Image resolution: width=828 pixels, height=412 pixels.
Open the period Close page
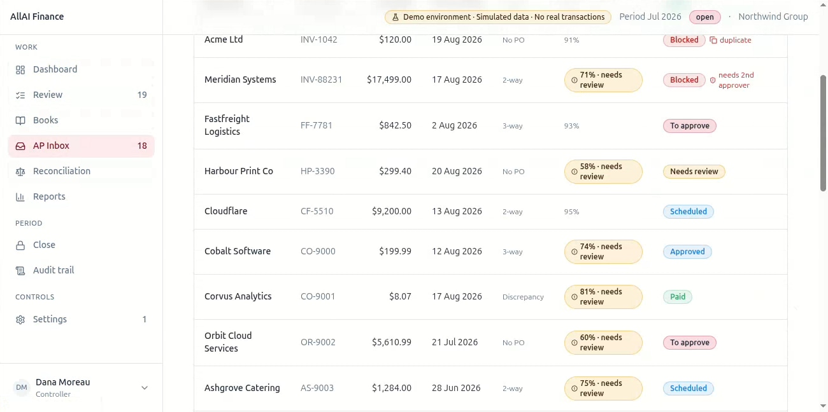(82, 245)
